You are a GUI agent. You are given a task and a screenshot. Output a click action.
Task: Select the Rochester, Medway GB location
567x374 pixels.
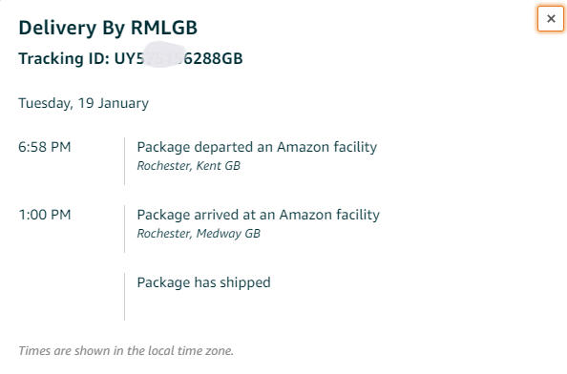[x=199, y=234]
